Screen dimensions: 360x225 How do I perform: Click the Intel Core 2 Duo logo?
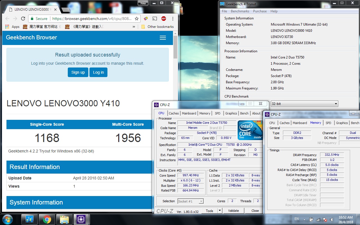pos(250,130)
